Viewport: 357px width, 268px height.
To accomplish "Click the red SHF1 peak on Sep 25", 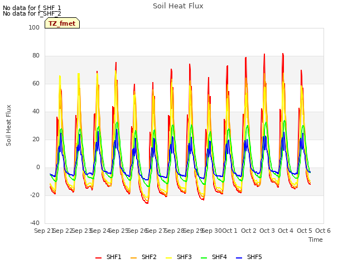I will [x=116, y=63].
